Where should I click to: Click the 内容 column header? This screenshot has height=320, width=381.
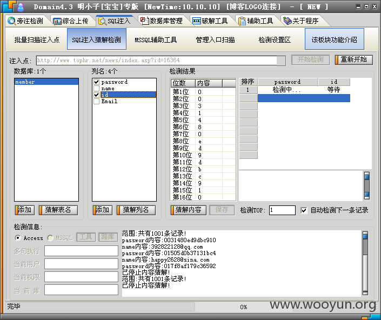tap(209, 83)
